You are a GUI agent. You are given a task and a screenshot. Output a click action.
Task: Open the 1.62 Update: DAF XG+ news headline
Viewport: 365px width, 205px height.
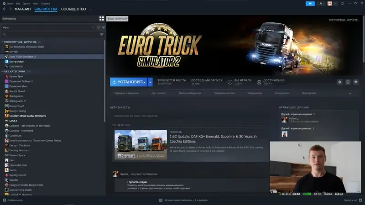213,139
